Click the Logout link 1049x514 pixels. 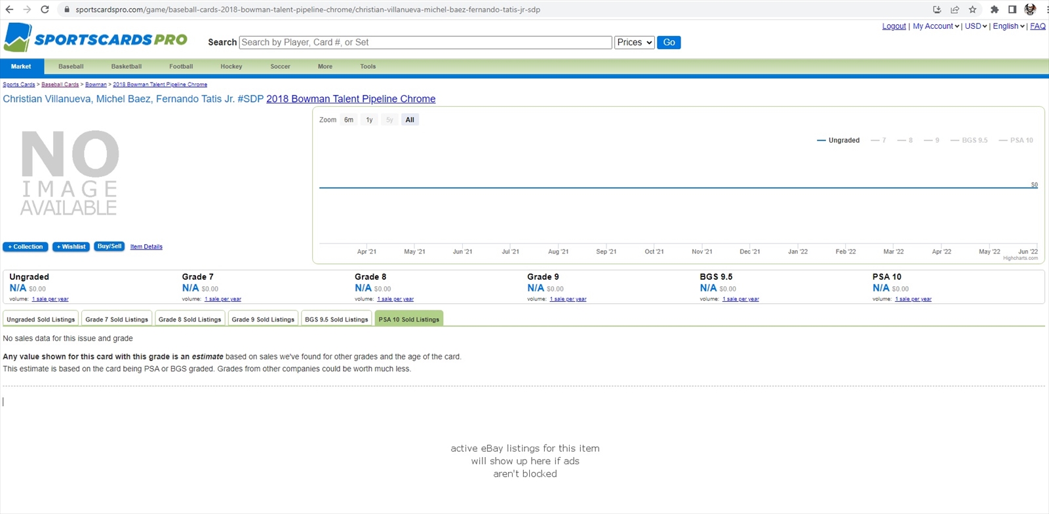(x=894, y=26)
